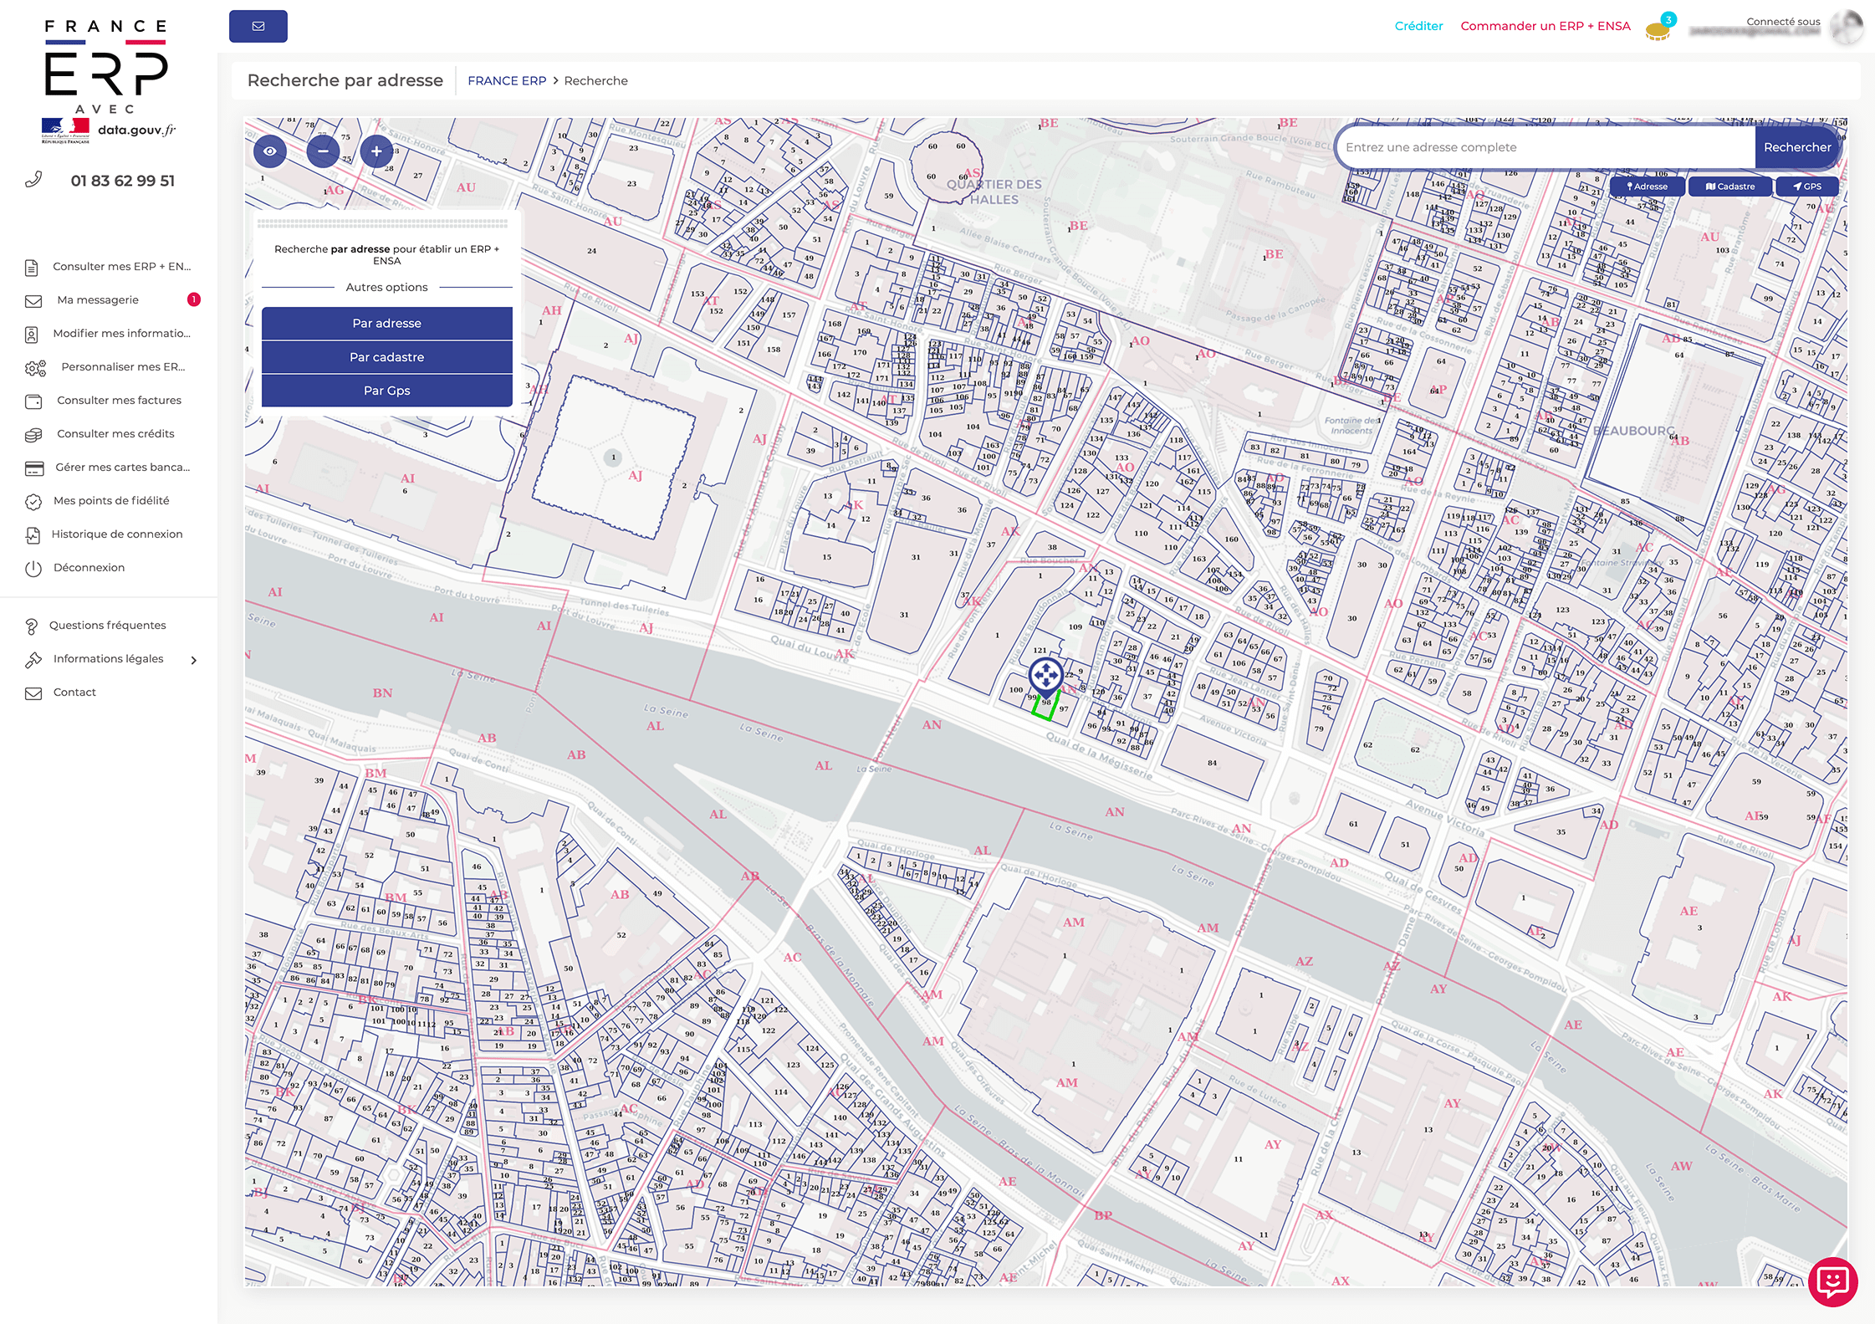Click the Recherche breadcrumb text
Viewport: 1875px width, 1324px height.
[x=595, y=81]
